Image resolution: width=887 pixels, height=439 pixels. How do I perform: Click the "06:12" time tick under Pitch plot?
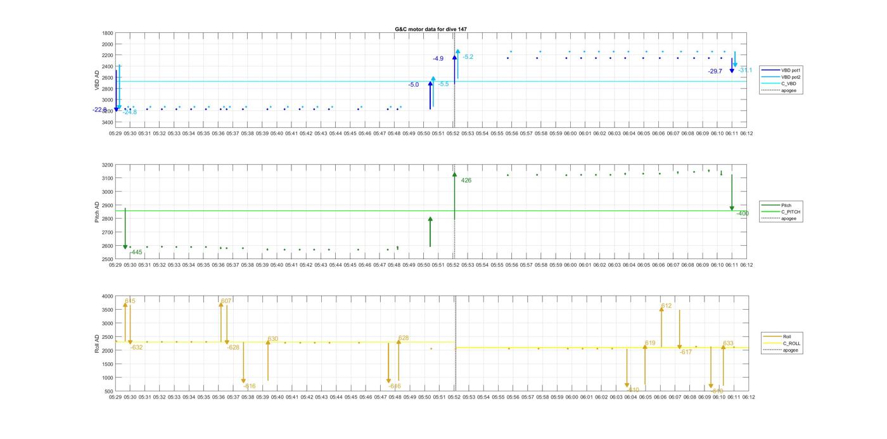(746, 265)
